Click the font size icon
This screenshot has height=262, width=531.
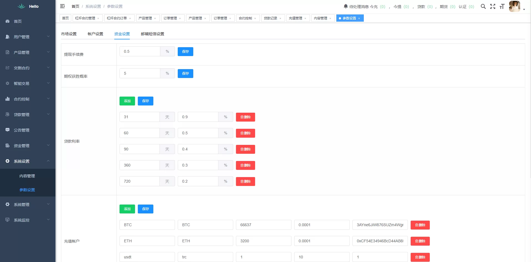point(502,6)
